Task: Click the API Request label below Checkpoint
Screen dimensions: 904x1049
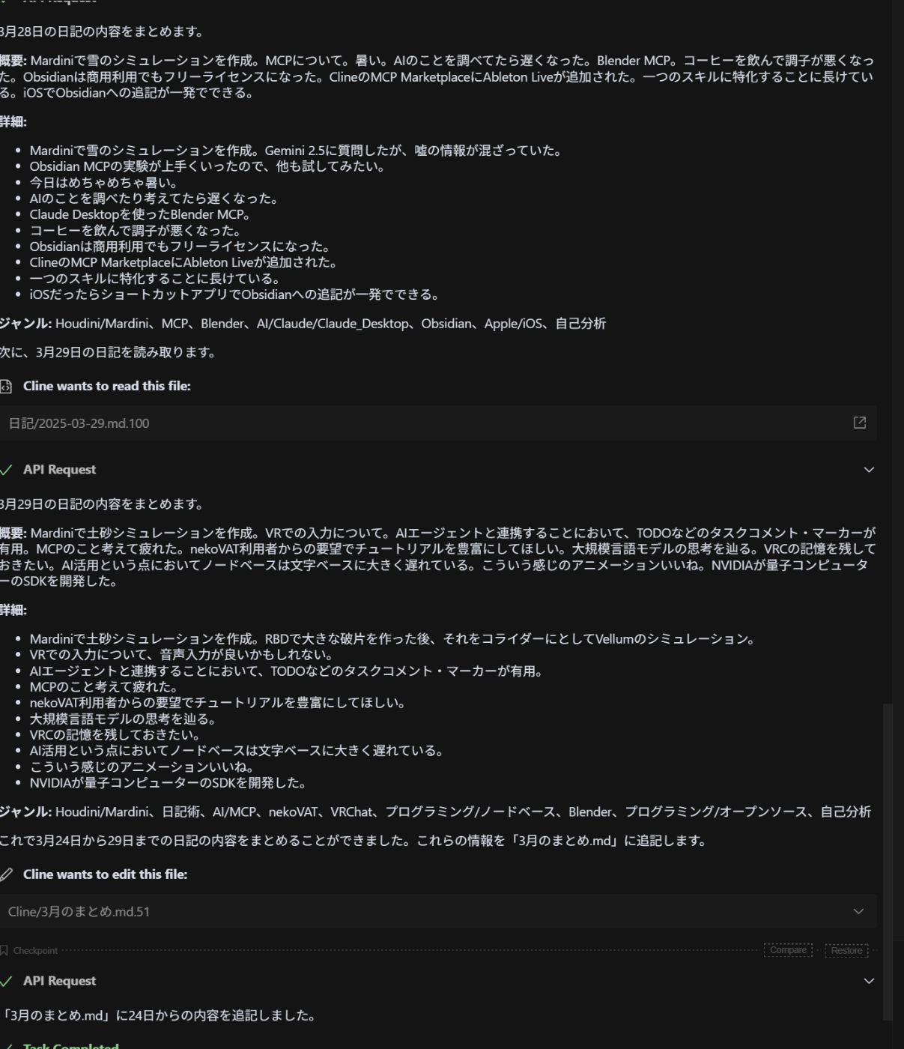Action: click(x=59, y=981)
